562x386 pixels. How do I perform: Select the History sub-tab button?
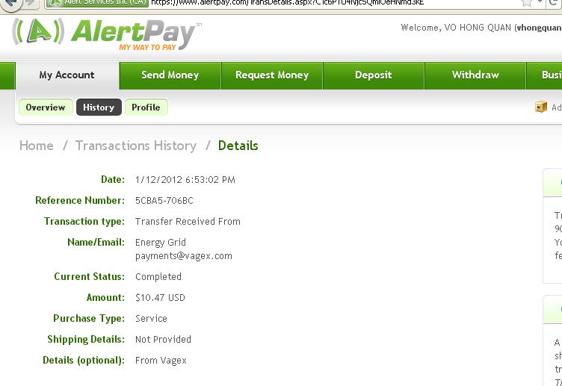[99, 108]
